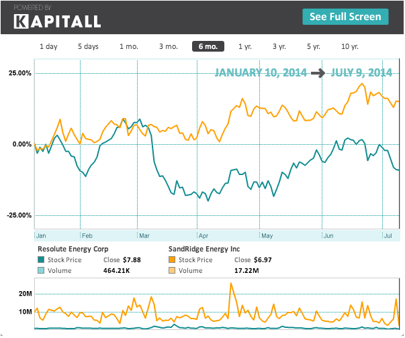Switch to the 5 days range
This screenshot has height=338, width=405.
tap(88, 46)
